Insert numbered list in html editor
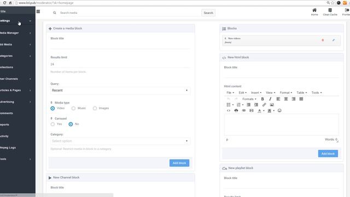The width and height of the screenshot is (350, 197). pyautogui.click(x=238, y=105)
